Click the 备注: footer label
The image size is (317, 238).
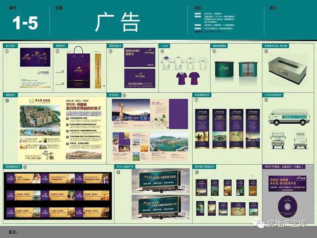pos(13,232)
